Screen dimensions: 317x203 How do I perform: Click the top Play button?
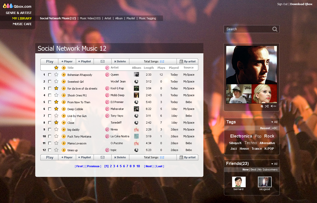click(x=49, y=61)
